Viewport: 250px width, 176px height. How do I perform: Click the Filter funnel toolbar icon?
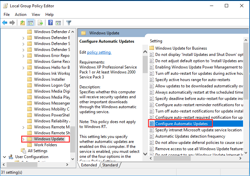[x=69, y=23]
